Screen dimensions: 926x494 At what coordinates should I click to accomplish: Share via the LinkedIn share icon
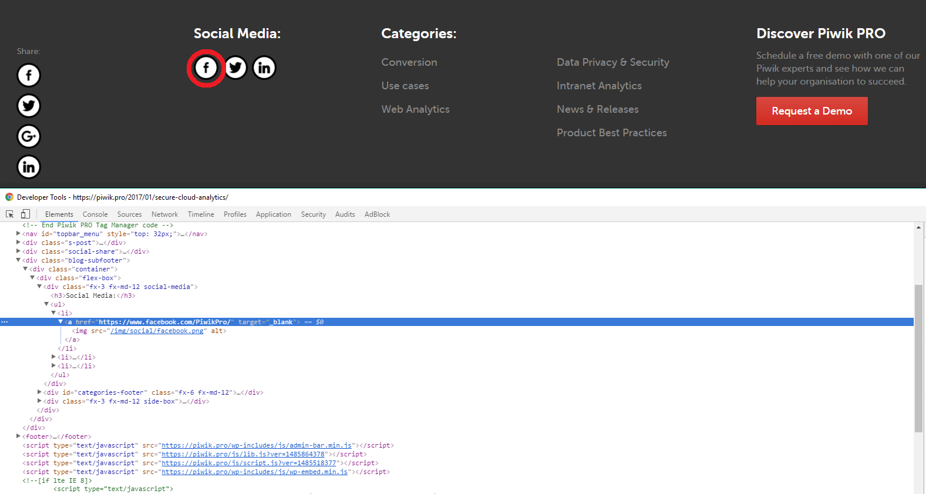pos(29,167)
